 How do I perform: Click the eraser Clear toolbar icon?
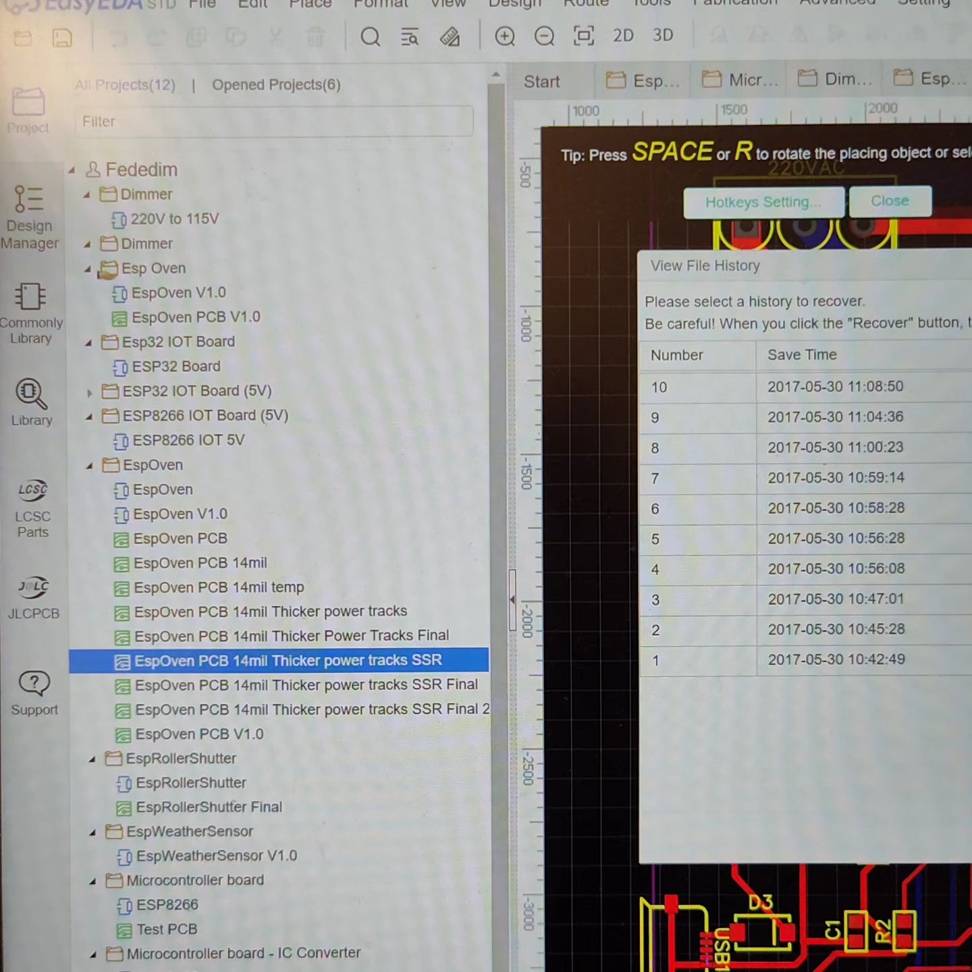pos(450,36)
